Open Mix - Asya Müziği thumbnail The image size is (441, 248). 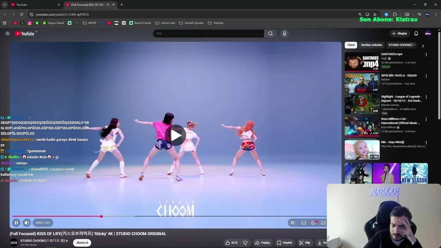pos(362,149)
